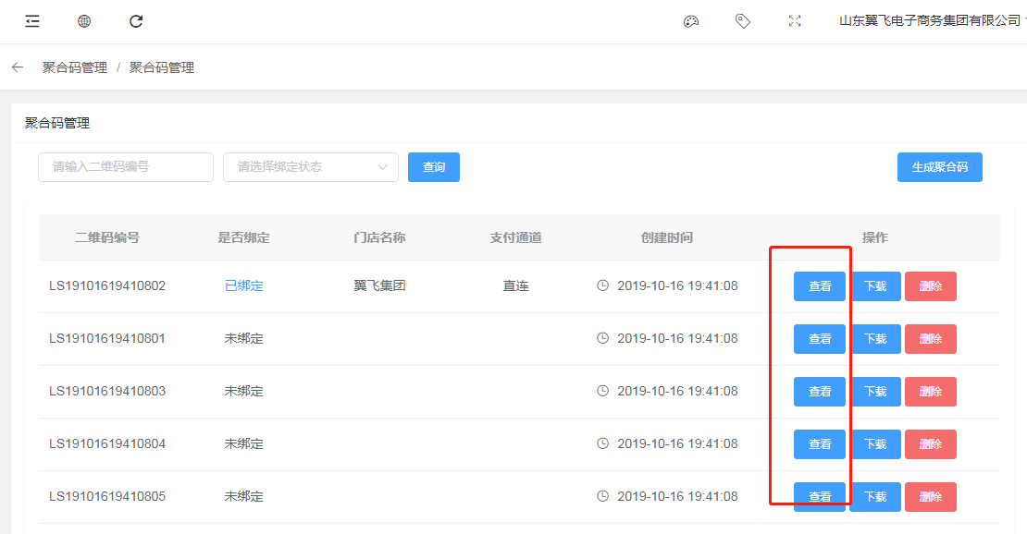Click the clock icon in row LS19101619410804
The width and height of the screenshot is (1027, 534).
tap(602, 443)
